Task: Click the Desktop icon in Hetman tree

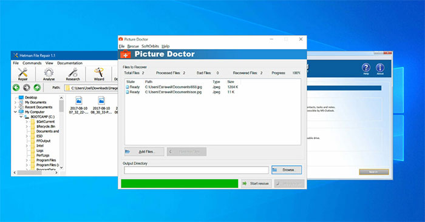Action: coord(21,97)
